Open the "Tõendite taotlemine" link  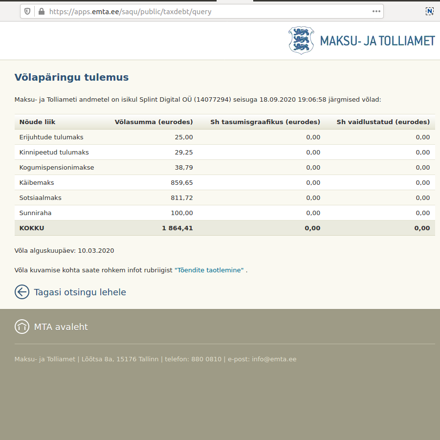(x=209, y=270)
